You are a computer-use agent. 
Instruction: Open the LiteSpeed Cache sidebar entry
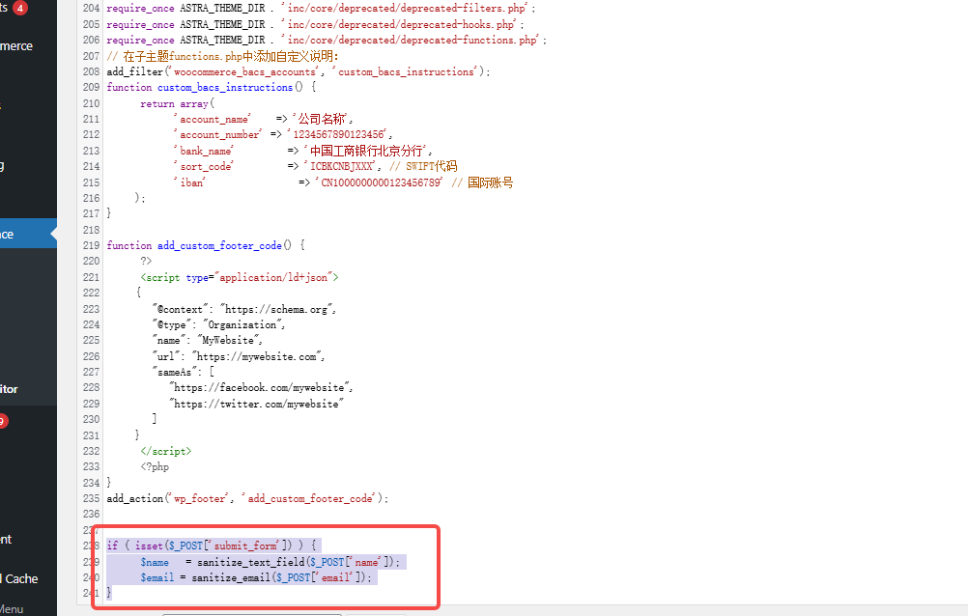point(19,579)
